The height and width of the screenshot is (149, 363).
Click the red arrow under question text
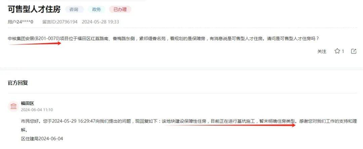[x=35, y=43]
